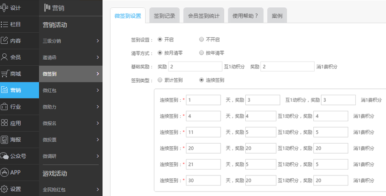This screenshot has height=196, width=386.
Task: Expand the 三级分销 submenu arrow
Action: coord(98,41)
